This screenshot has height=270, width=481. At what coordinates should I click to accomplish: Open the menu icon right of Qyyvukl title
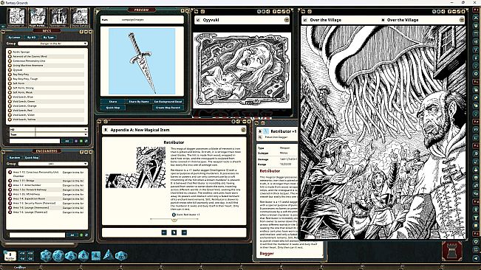point(286,20)
